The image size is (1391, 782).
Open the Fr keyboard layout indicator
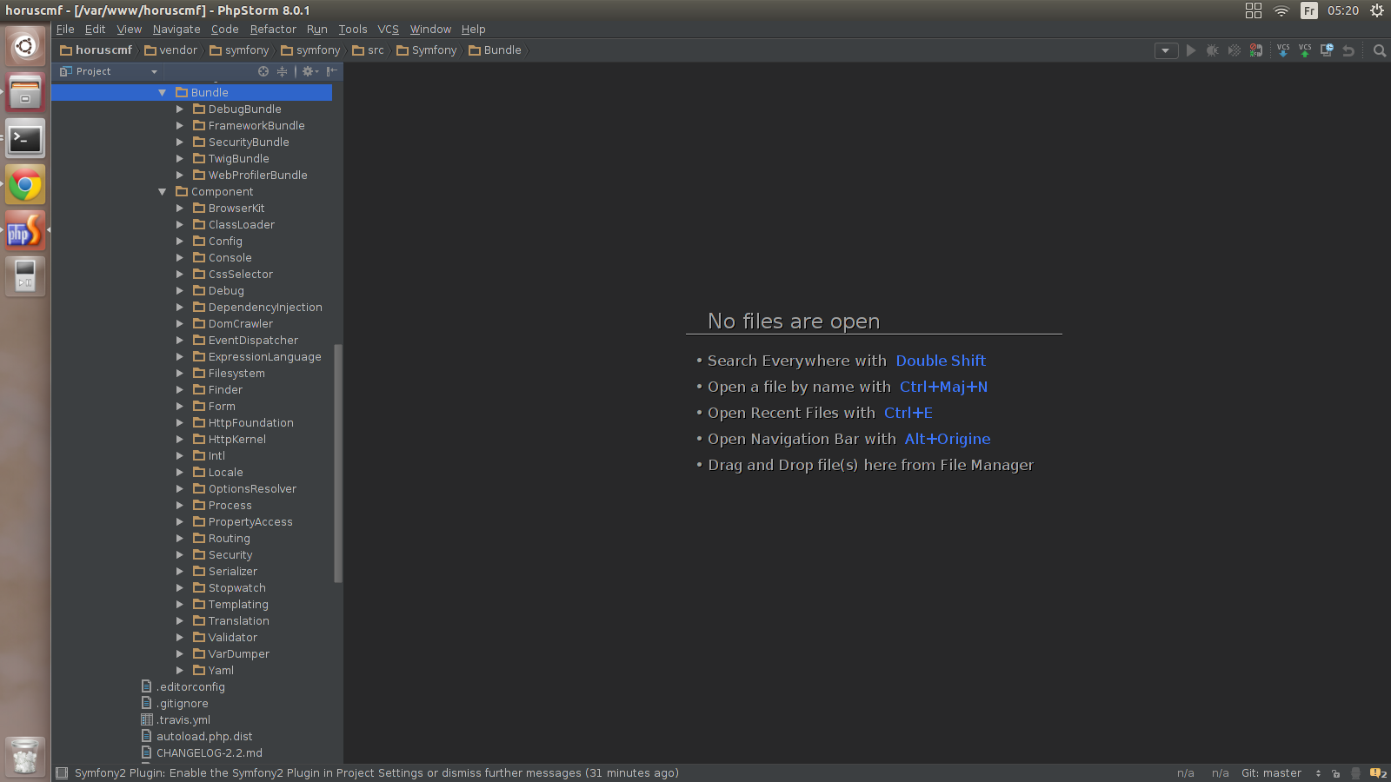[x=1309, y=10]
